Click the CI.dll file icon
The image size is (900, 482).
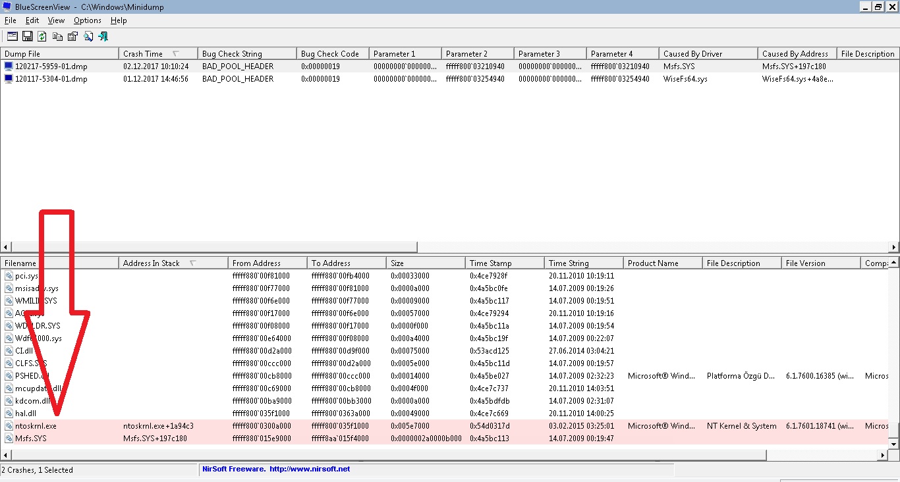[x=9, y=351]
